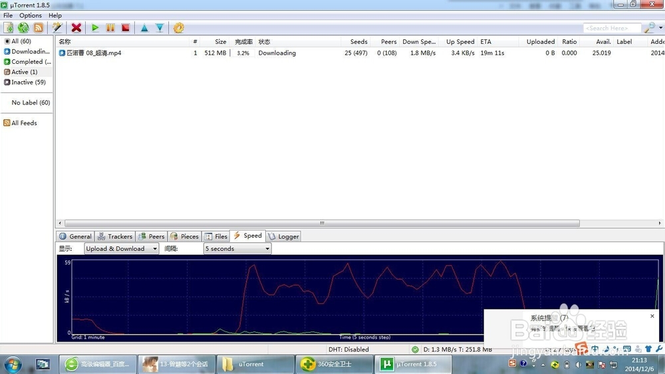Image resolution: width=665 pixels, height=374 pixels.
Task: Select Downloading category in sidebar
Action: pos(27,51)
